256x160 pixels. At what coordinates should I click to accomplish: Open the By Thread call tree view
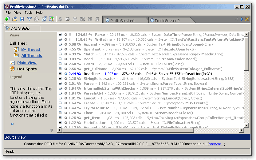tap(31, 49)
